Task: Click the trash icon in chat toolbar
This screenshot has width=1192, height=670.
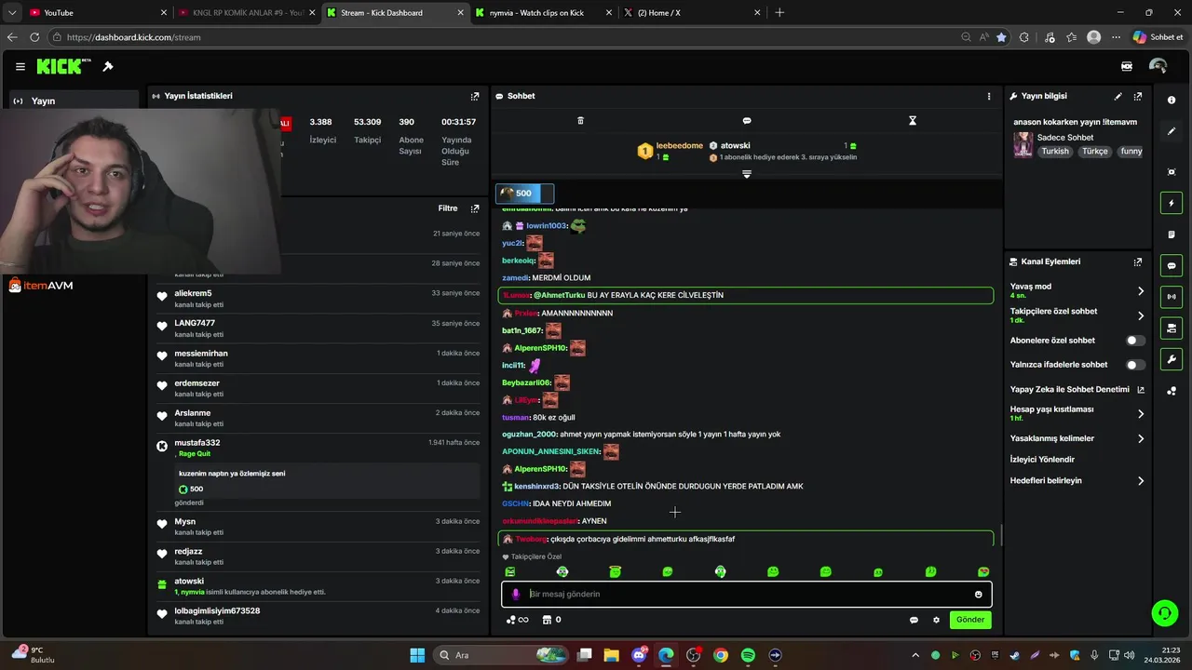Action: (x=580, y=121)
